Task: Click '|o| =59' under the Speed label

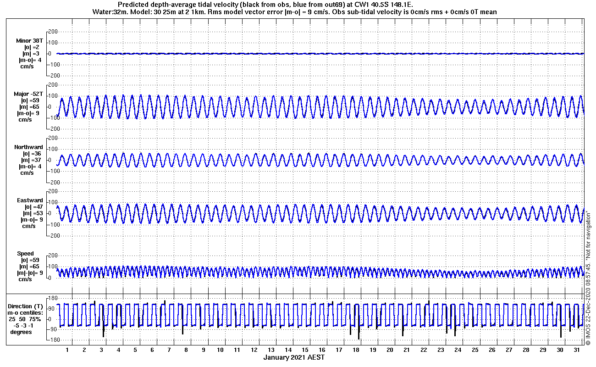Action: [31, 260]
